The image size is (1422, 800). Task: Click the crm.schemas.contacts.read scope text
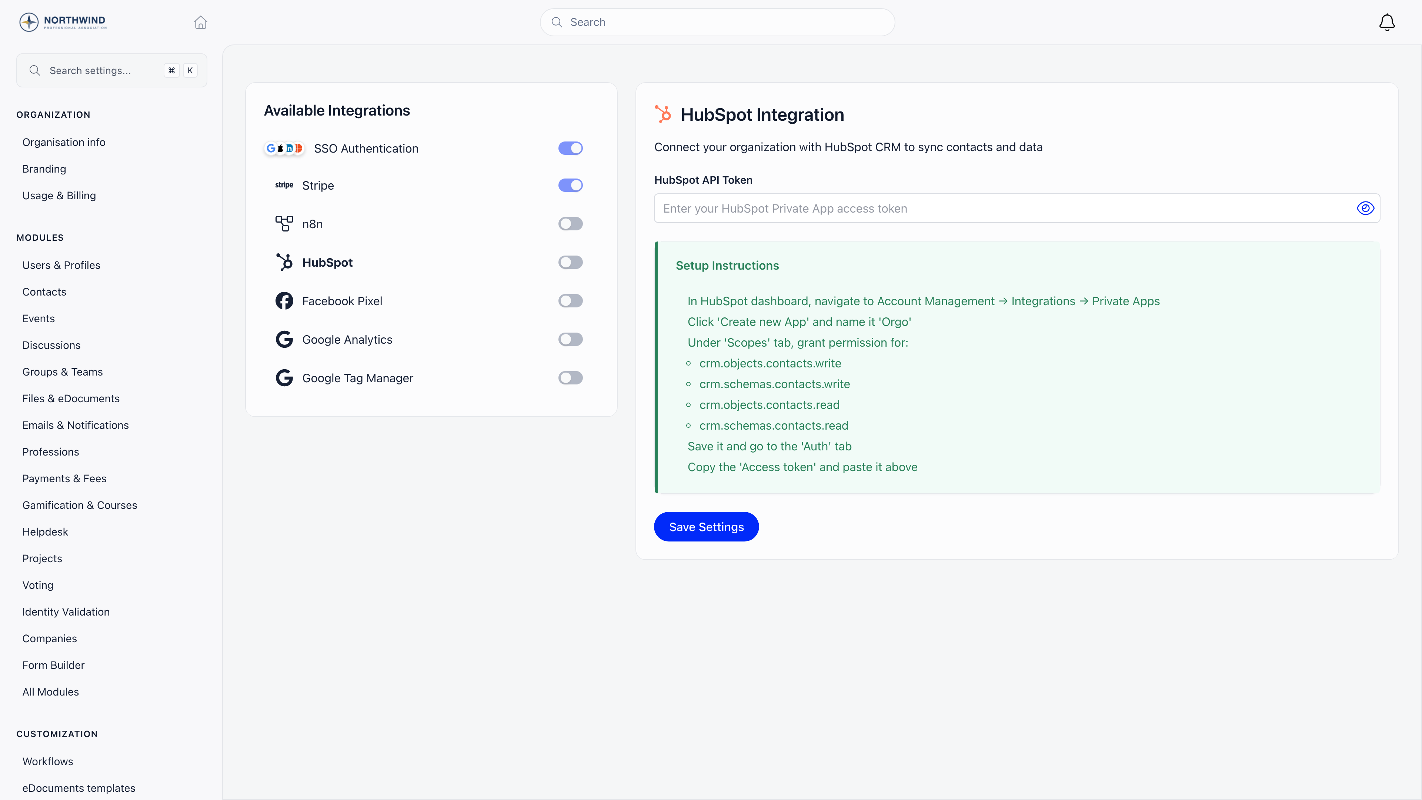point(773,426)
